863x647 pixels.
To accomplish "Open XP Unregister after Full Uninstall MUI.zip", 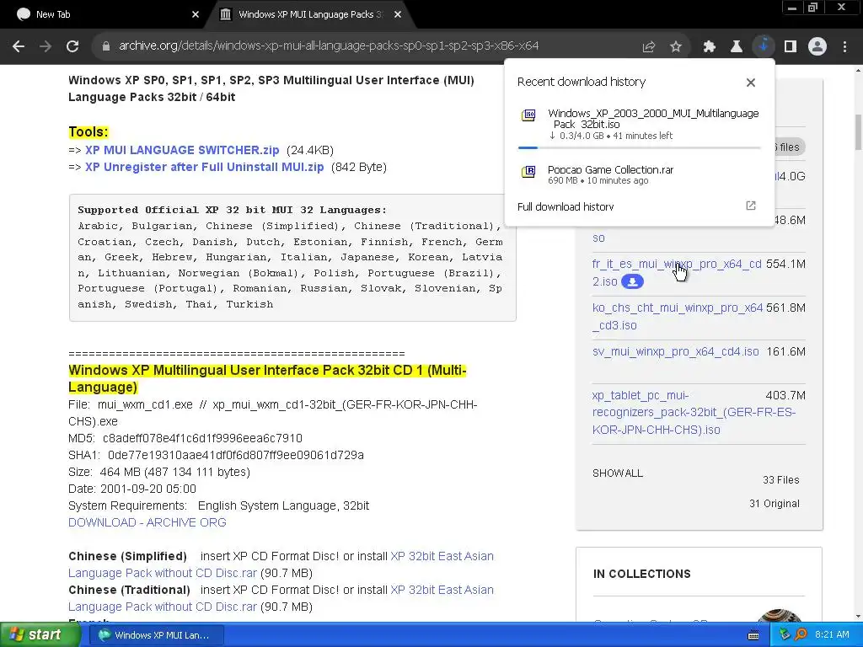I will tap(204, 168).
